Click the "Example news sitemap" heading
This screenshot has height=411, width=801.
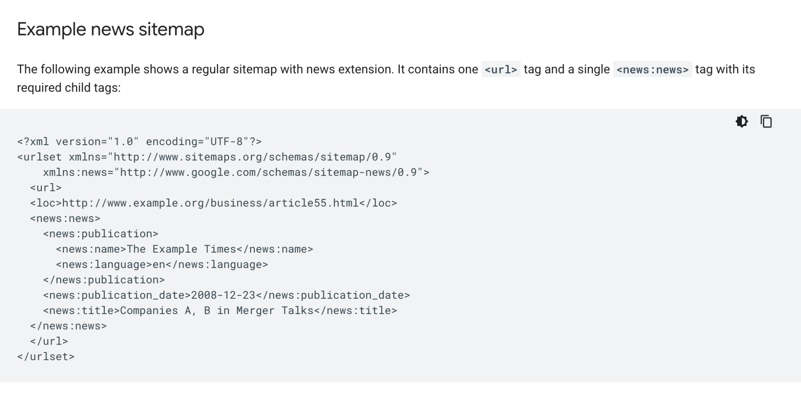point(111,29)
